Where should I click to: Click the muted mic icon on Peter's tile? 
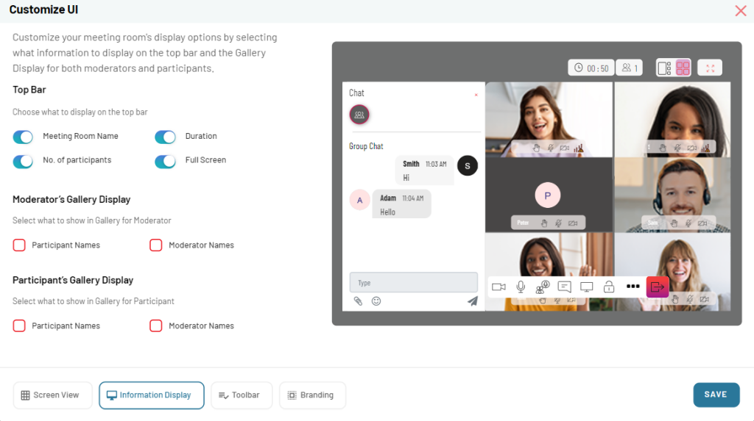(x=558, y=223)
